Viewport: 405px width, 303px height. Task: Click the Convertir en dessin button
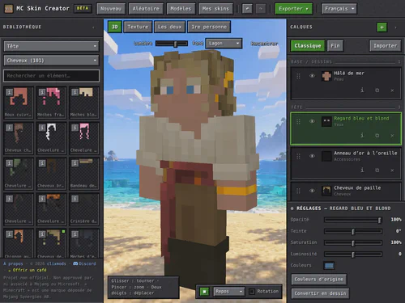coord(320,293)
